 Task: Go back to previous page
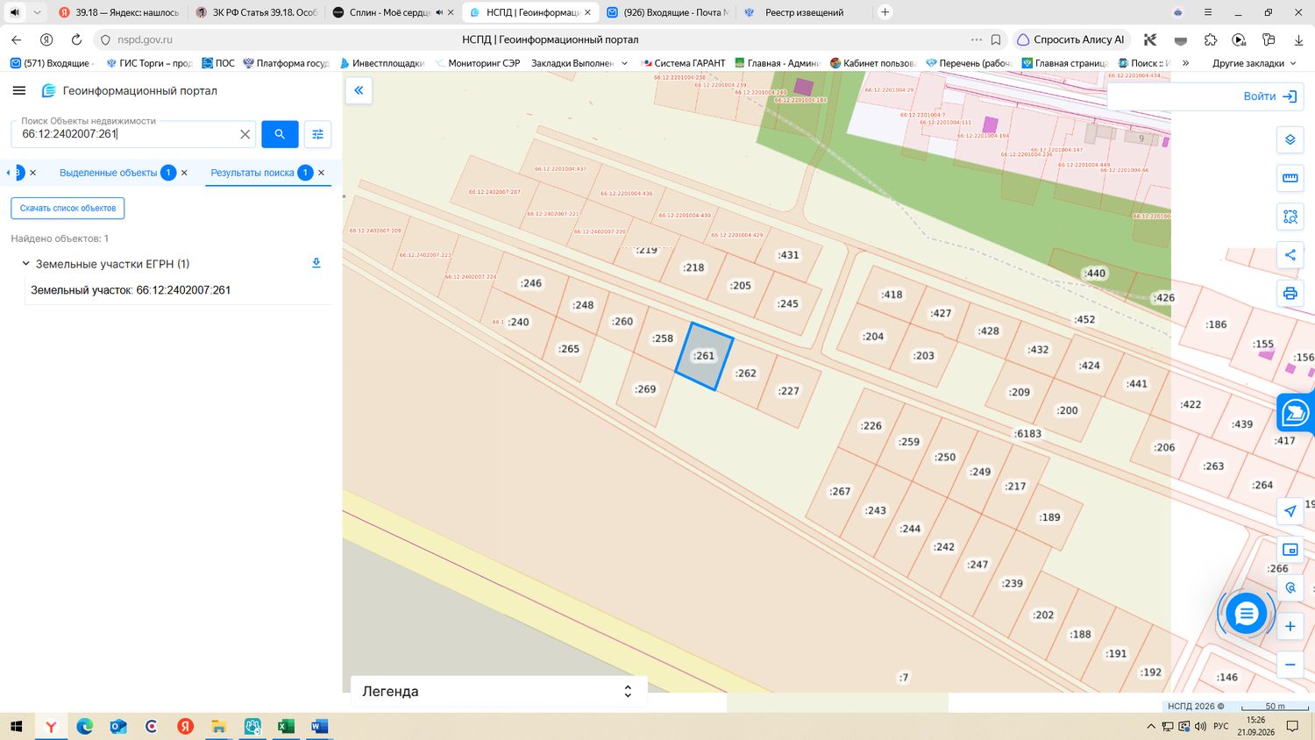coord(17,39)
